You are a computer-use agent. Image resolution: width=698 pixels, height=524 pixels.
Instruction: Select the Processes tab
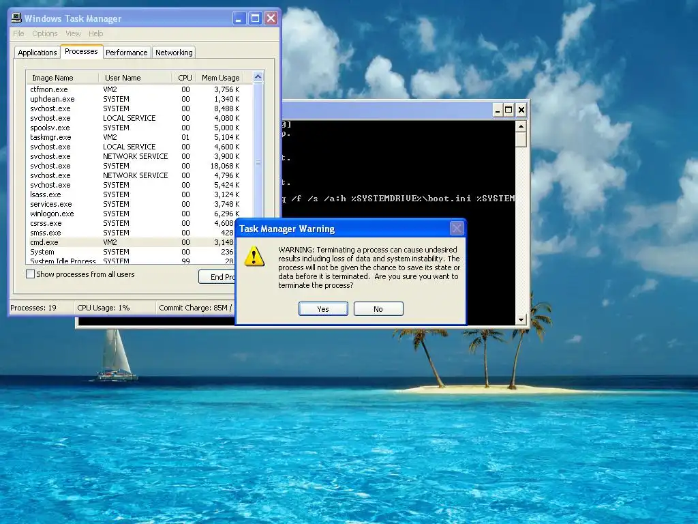pos(82,51)
